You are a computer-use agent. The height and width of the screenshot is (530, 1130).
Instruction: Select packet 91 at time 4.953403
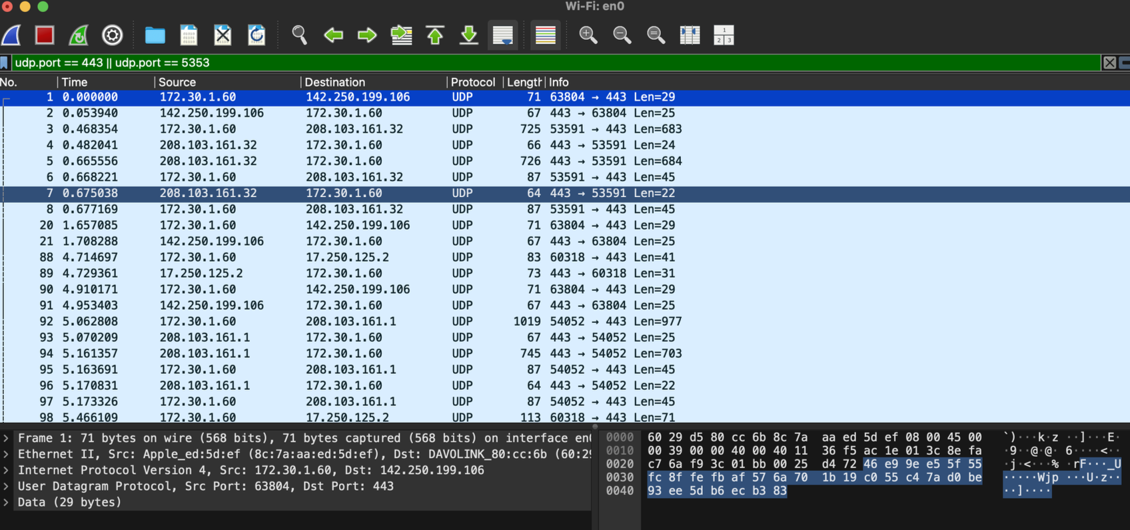pos(565,306)
